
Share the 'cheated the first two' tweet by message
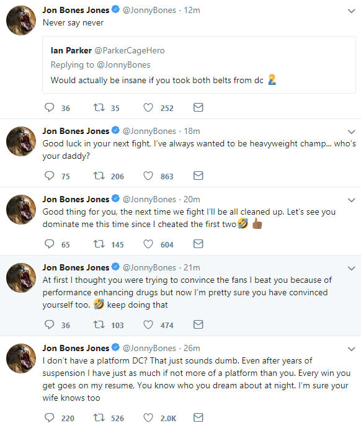click(198, 244)
